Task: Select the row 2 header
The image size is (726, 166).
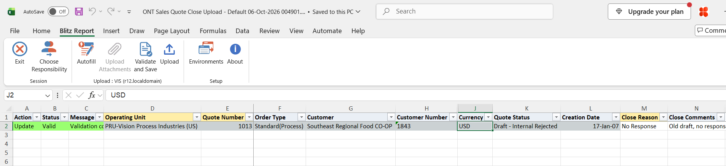Action: 6,126
